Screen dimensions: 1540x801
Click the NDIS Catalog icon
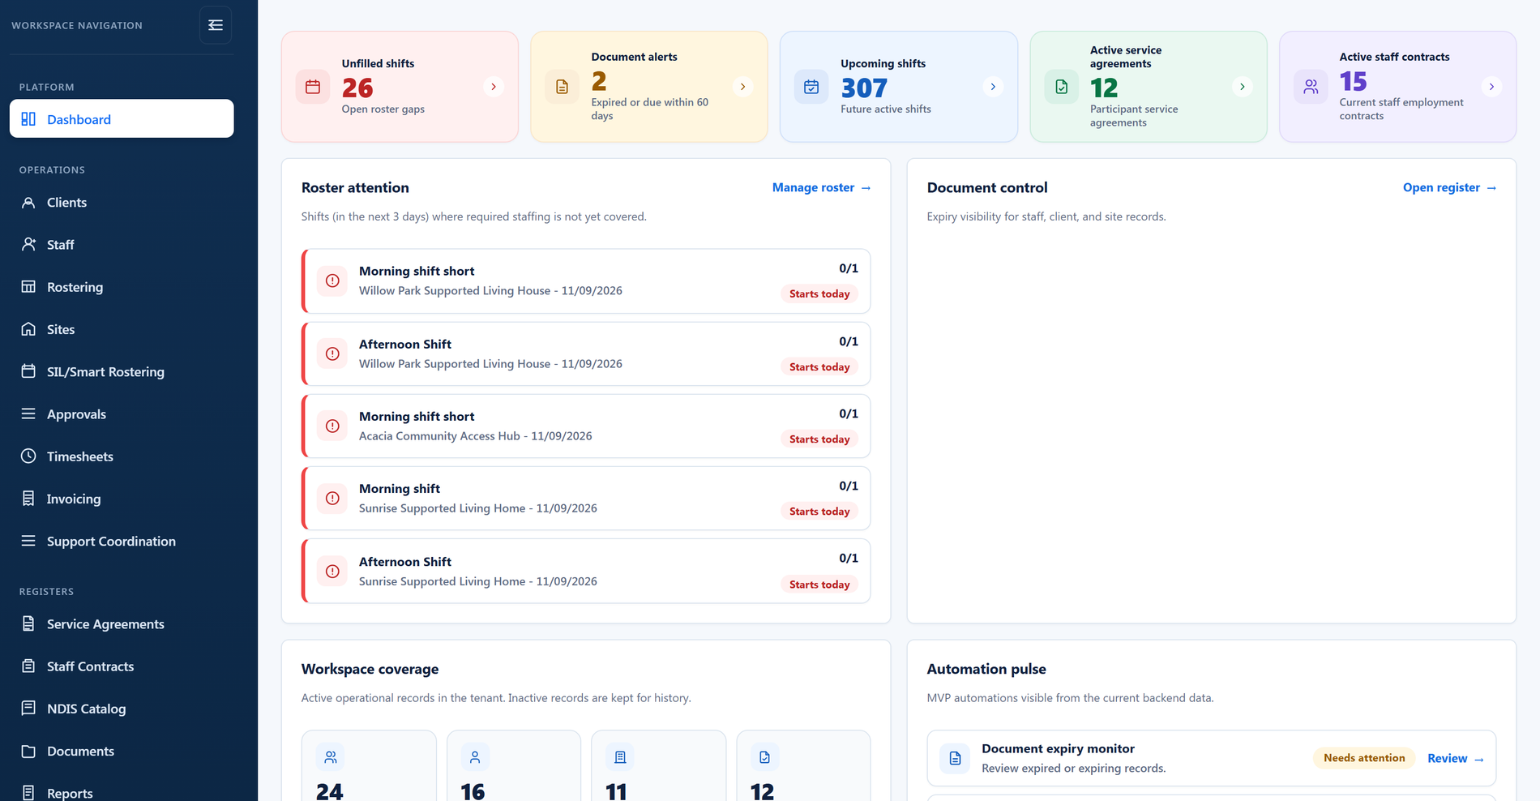pyautogui.click(x=28, y=709)
